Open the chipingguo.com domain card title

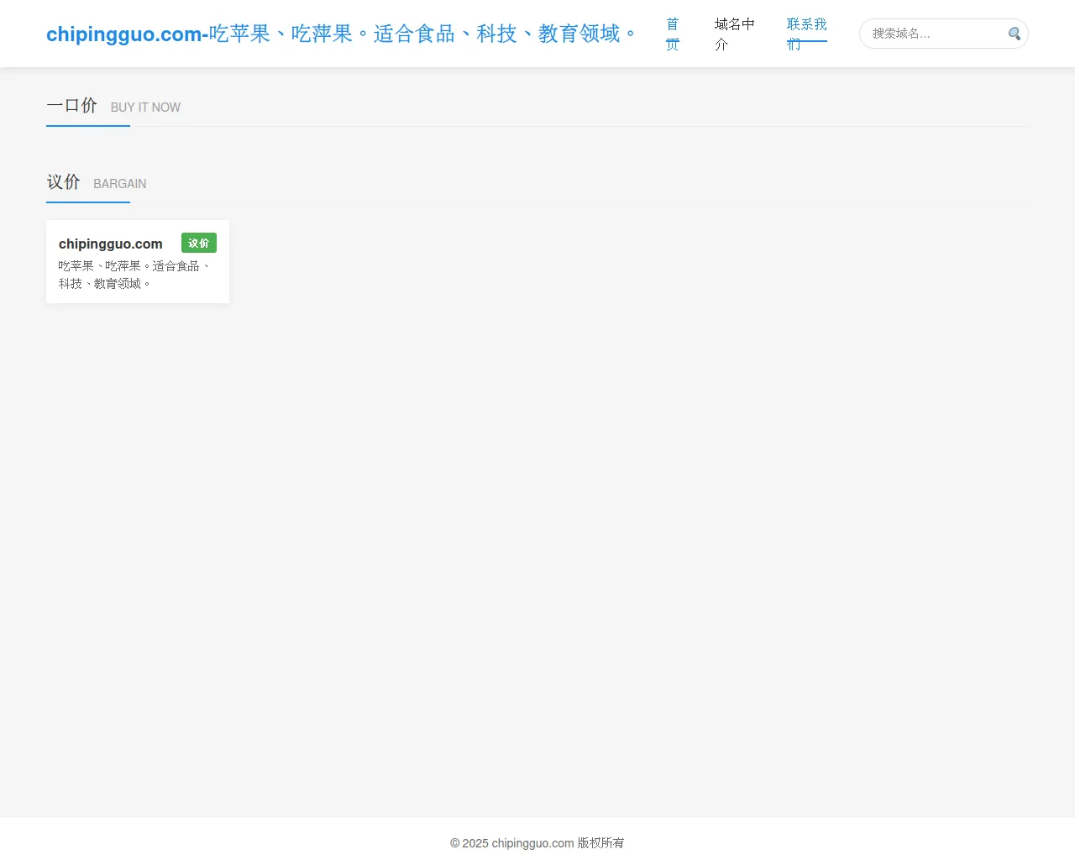(x=110, y=244)
